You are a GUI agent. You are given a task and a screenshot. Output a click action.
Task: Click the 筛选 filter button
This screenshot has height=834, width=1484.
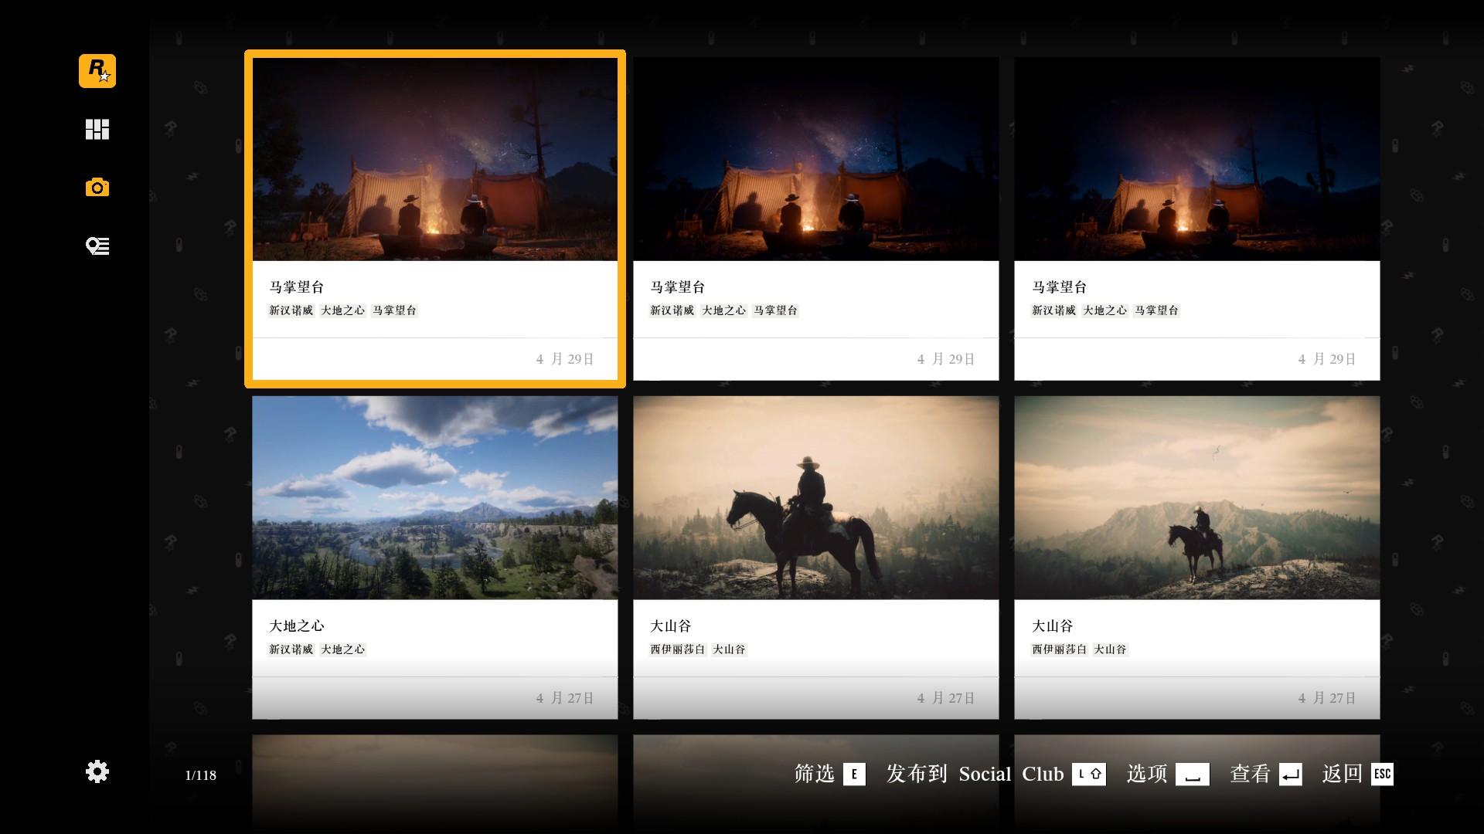(815, 774)
